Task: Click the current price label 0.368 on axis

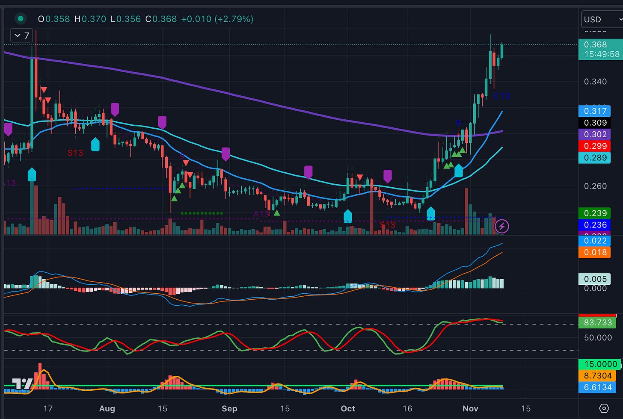Action: coord(595,44)
